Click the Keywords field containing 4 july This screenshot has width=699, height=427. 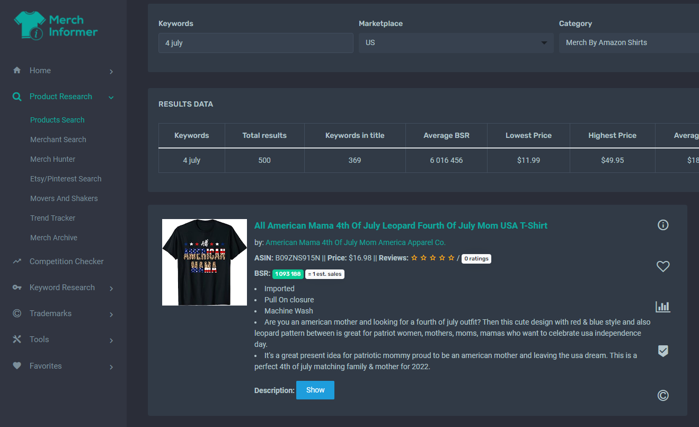[x=255, y=43]
